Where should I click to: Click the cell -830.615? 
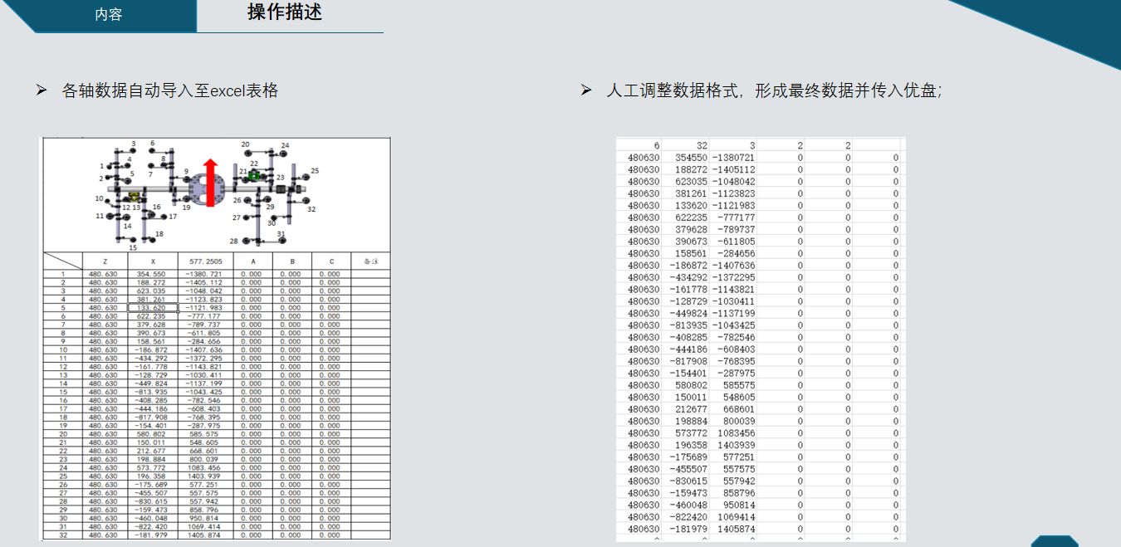click(x=153, y=501)
